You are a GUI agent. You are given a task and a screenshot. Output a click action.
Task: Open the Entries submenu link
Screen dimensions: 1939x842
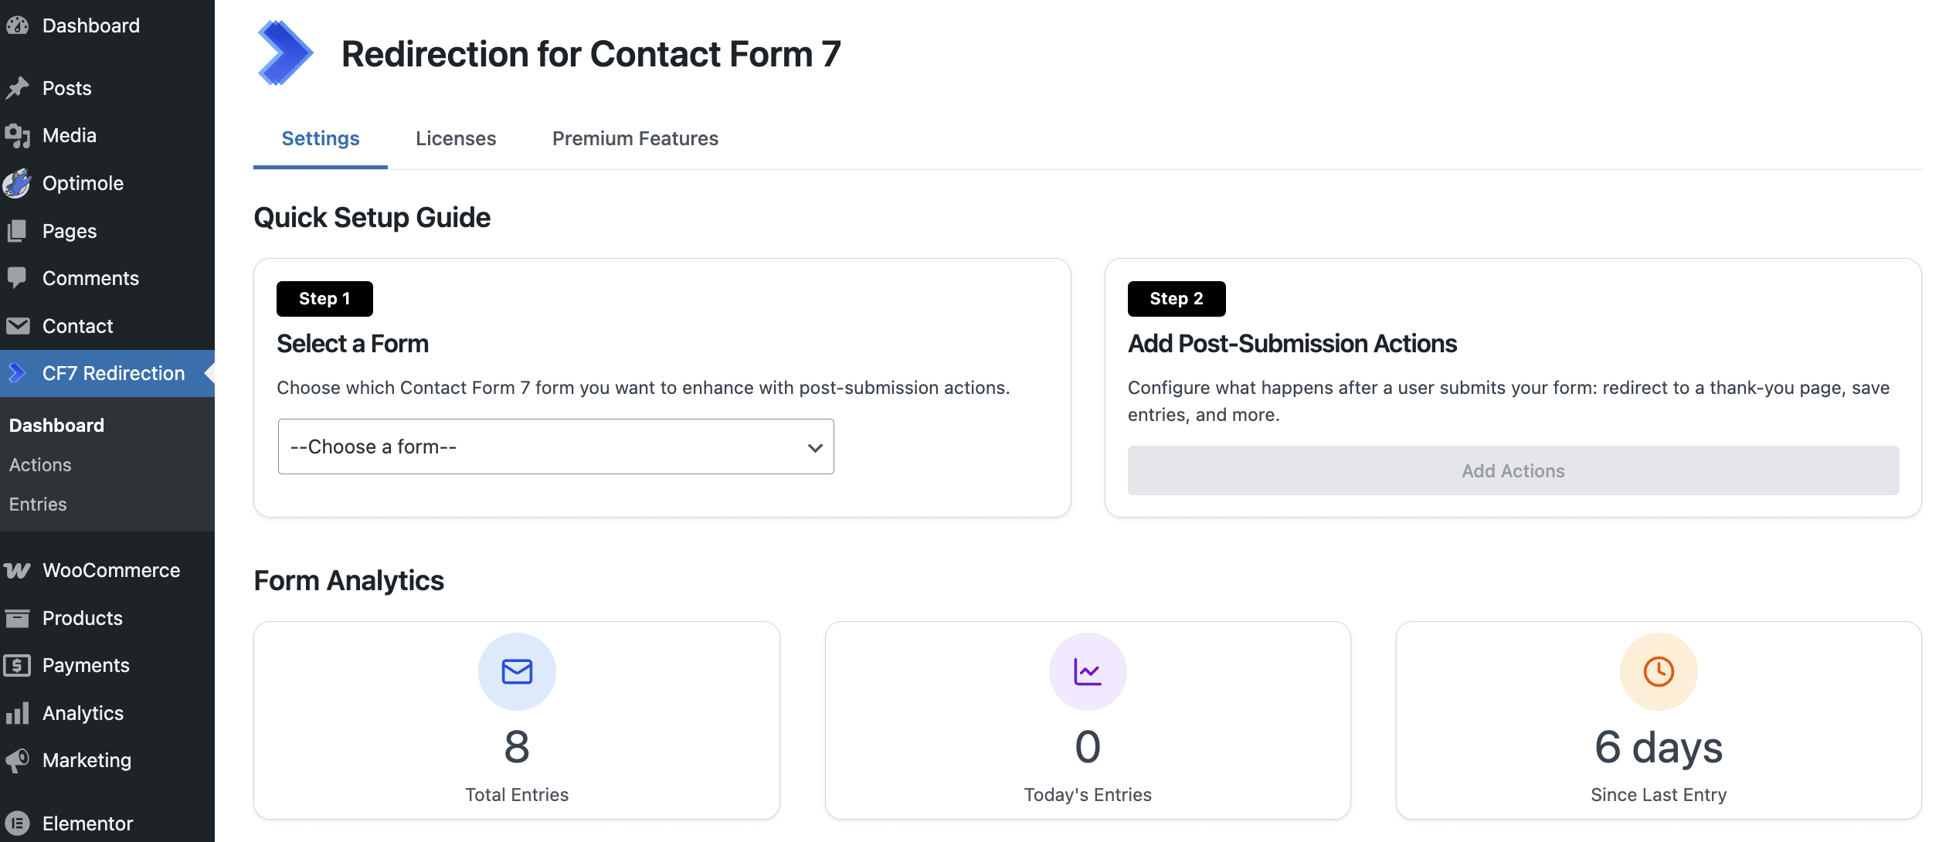38,504
